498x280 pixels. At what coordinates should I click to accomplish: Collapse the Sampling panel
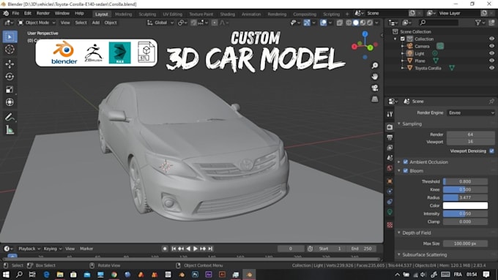399,124
